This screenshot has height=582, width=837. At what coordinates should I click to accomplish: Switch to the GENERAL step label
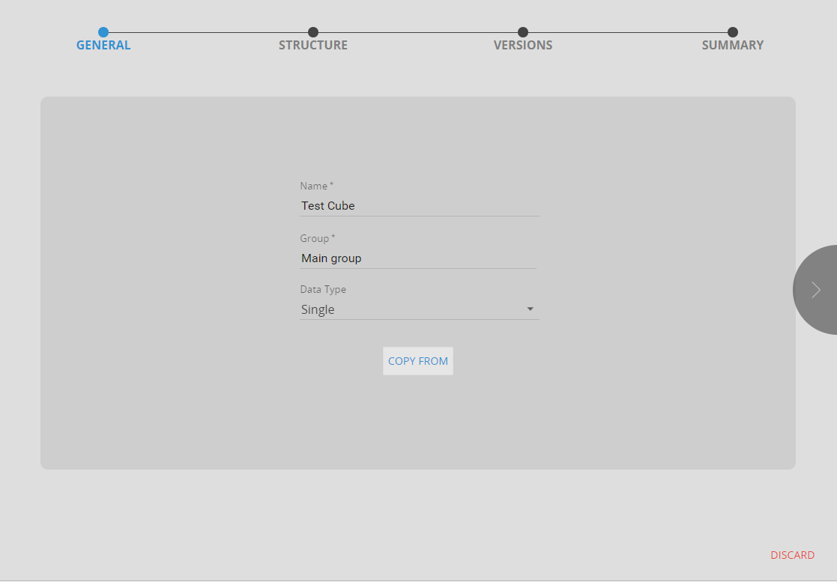coord(103,45)
